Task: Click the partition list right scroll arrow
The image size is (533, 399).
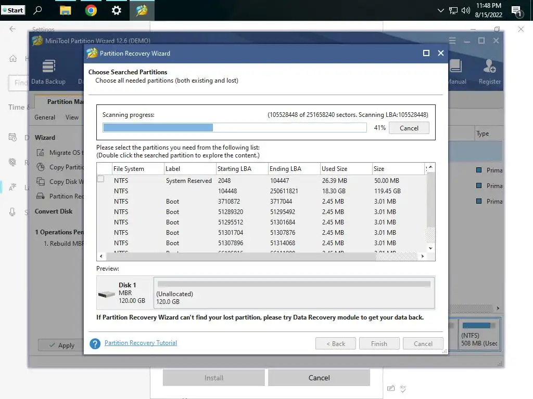Action: point(422,256)
